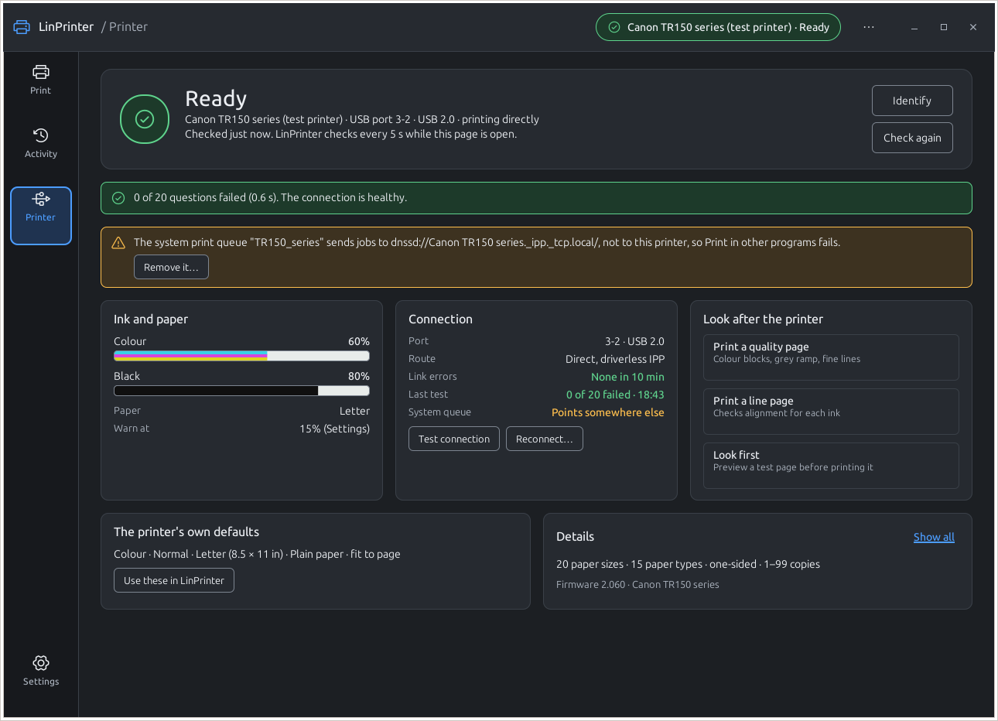The width and height of the screenshot is (998, 721).
Task: Click the Colour ink level bar
Action: 241,356
